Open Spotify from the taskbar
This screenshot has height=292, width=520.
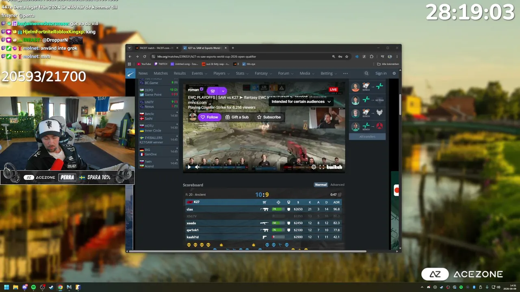click(x=33, y=287)
